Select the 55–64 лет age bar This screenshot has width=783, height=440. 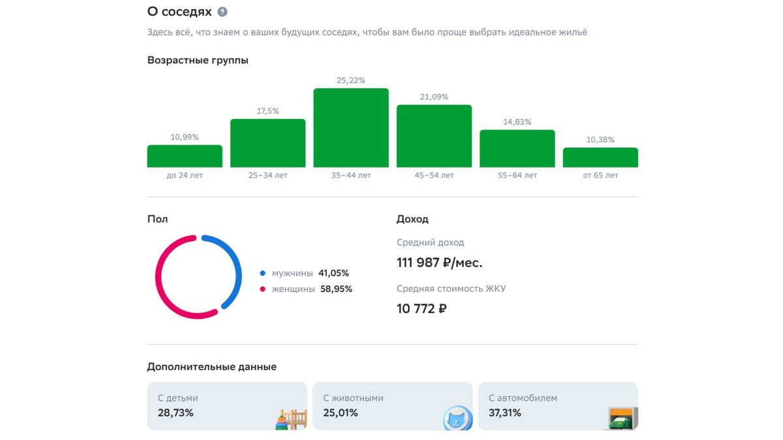click(x=517, y=149)
